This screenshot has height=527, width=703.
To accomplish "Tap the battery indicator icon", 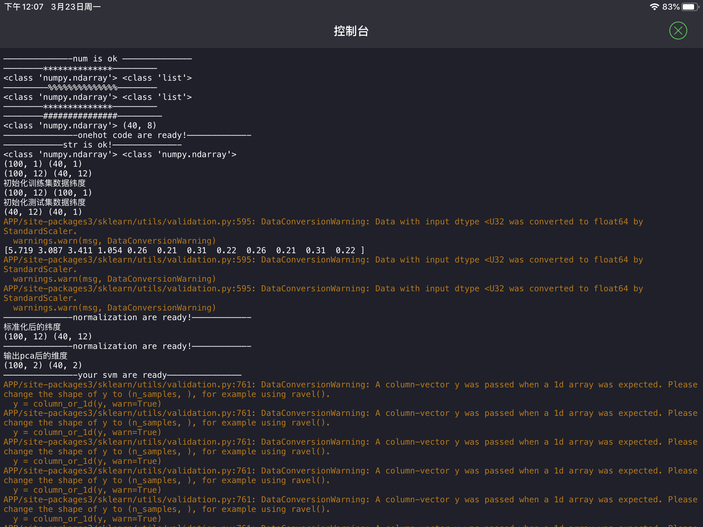I will [690, 7].
